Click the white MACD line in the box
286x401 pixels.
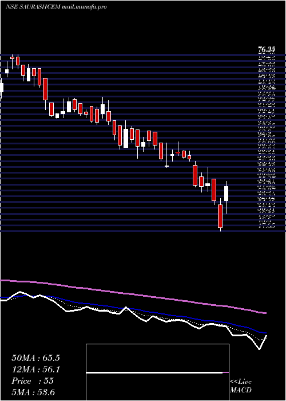coord(154,372)
